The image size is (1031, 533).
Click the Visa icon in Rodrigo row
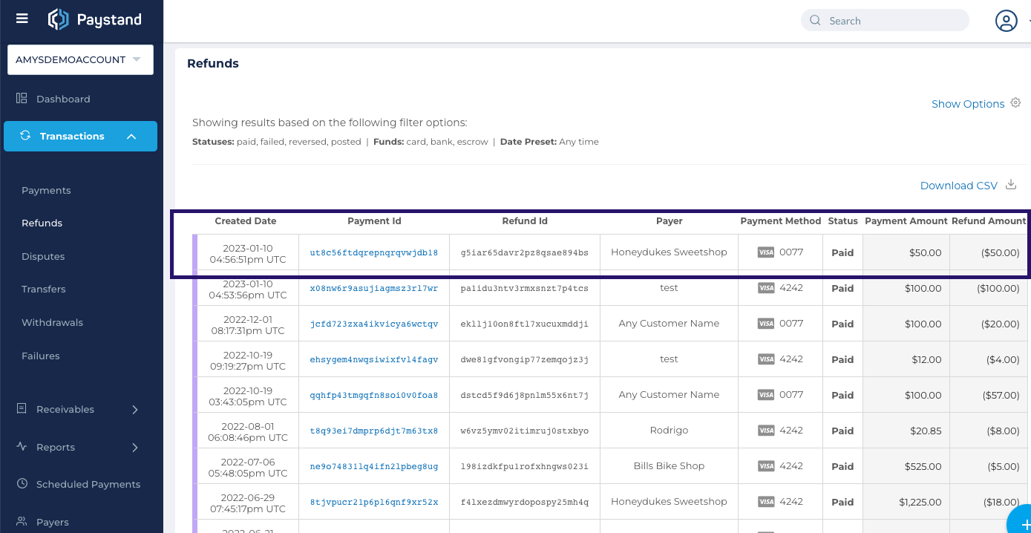765,431
